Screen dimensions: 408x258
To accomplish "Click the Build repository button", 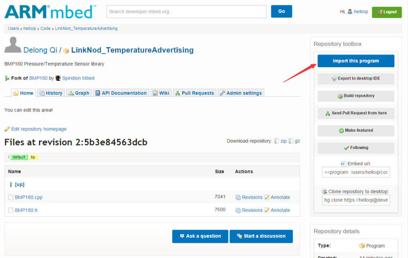I will pyautogui.click(x=356, y=96).
